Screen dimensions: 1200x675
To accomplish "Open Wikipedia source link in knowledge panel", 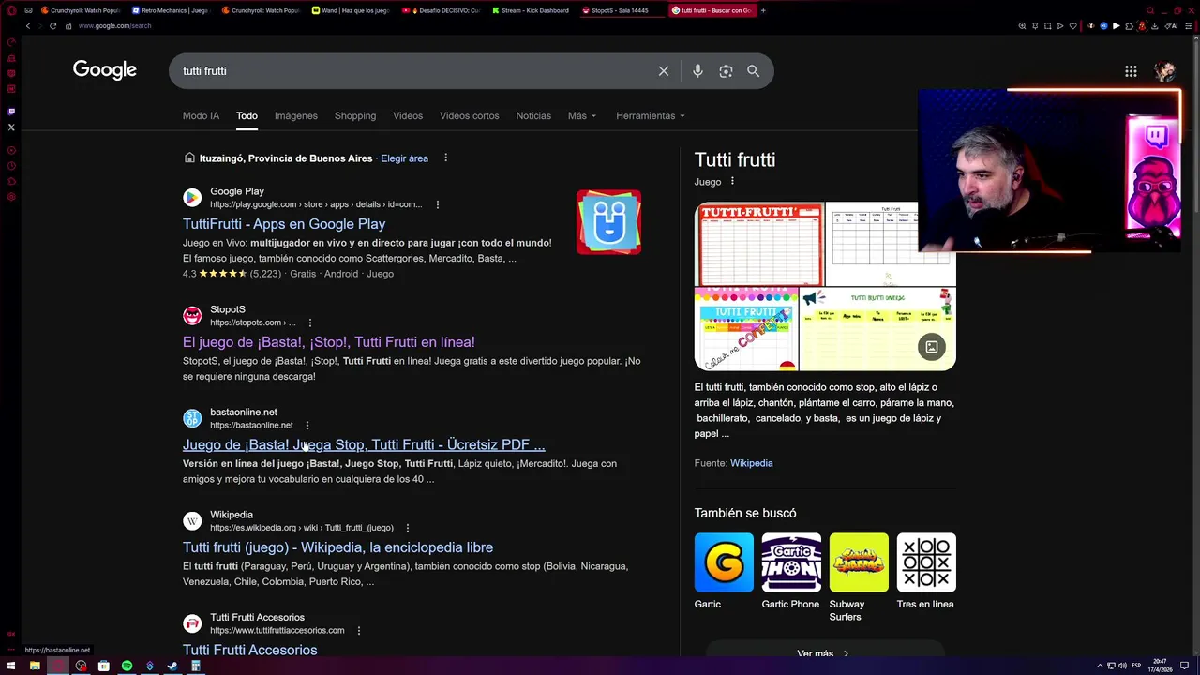I will pos(752,463).
